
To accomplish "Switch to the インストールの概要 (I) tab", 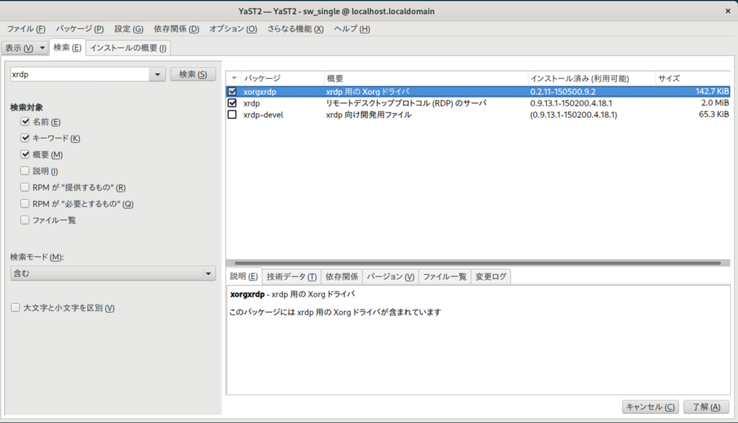I will point(128,47).
